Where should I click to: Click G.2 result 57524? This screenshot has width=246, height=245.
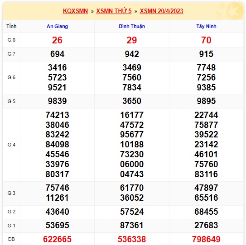[132, 212]
